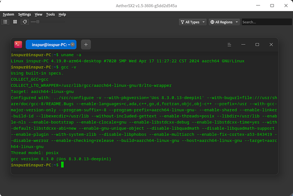
Task: Click 'gcc version 8.3.0' output line
Action: point(61,159)
